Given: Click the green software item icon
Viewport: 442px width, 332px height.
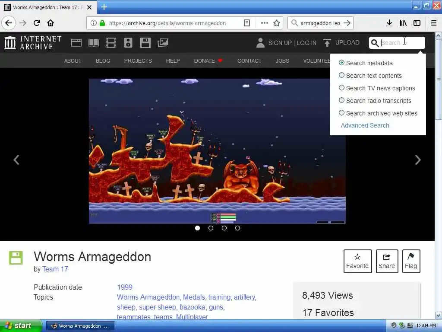Looking at the screenshot, I should 16,258.
